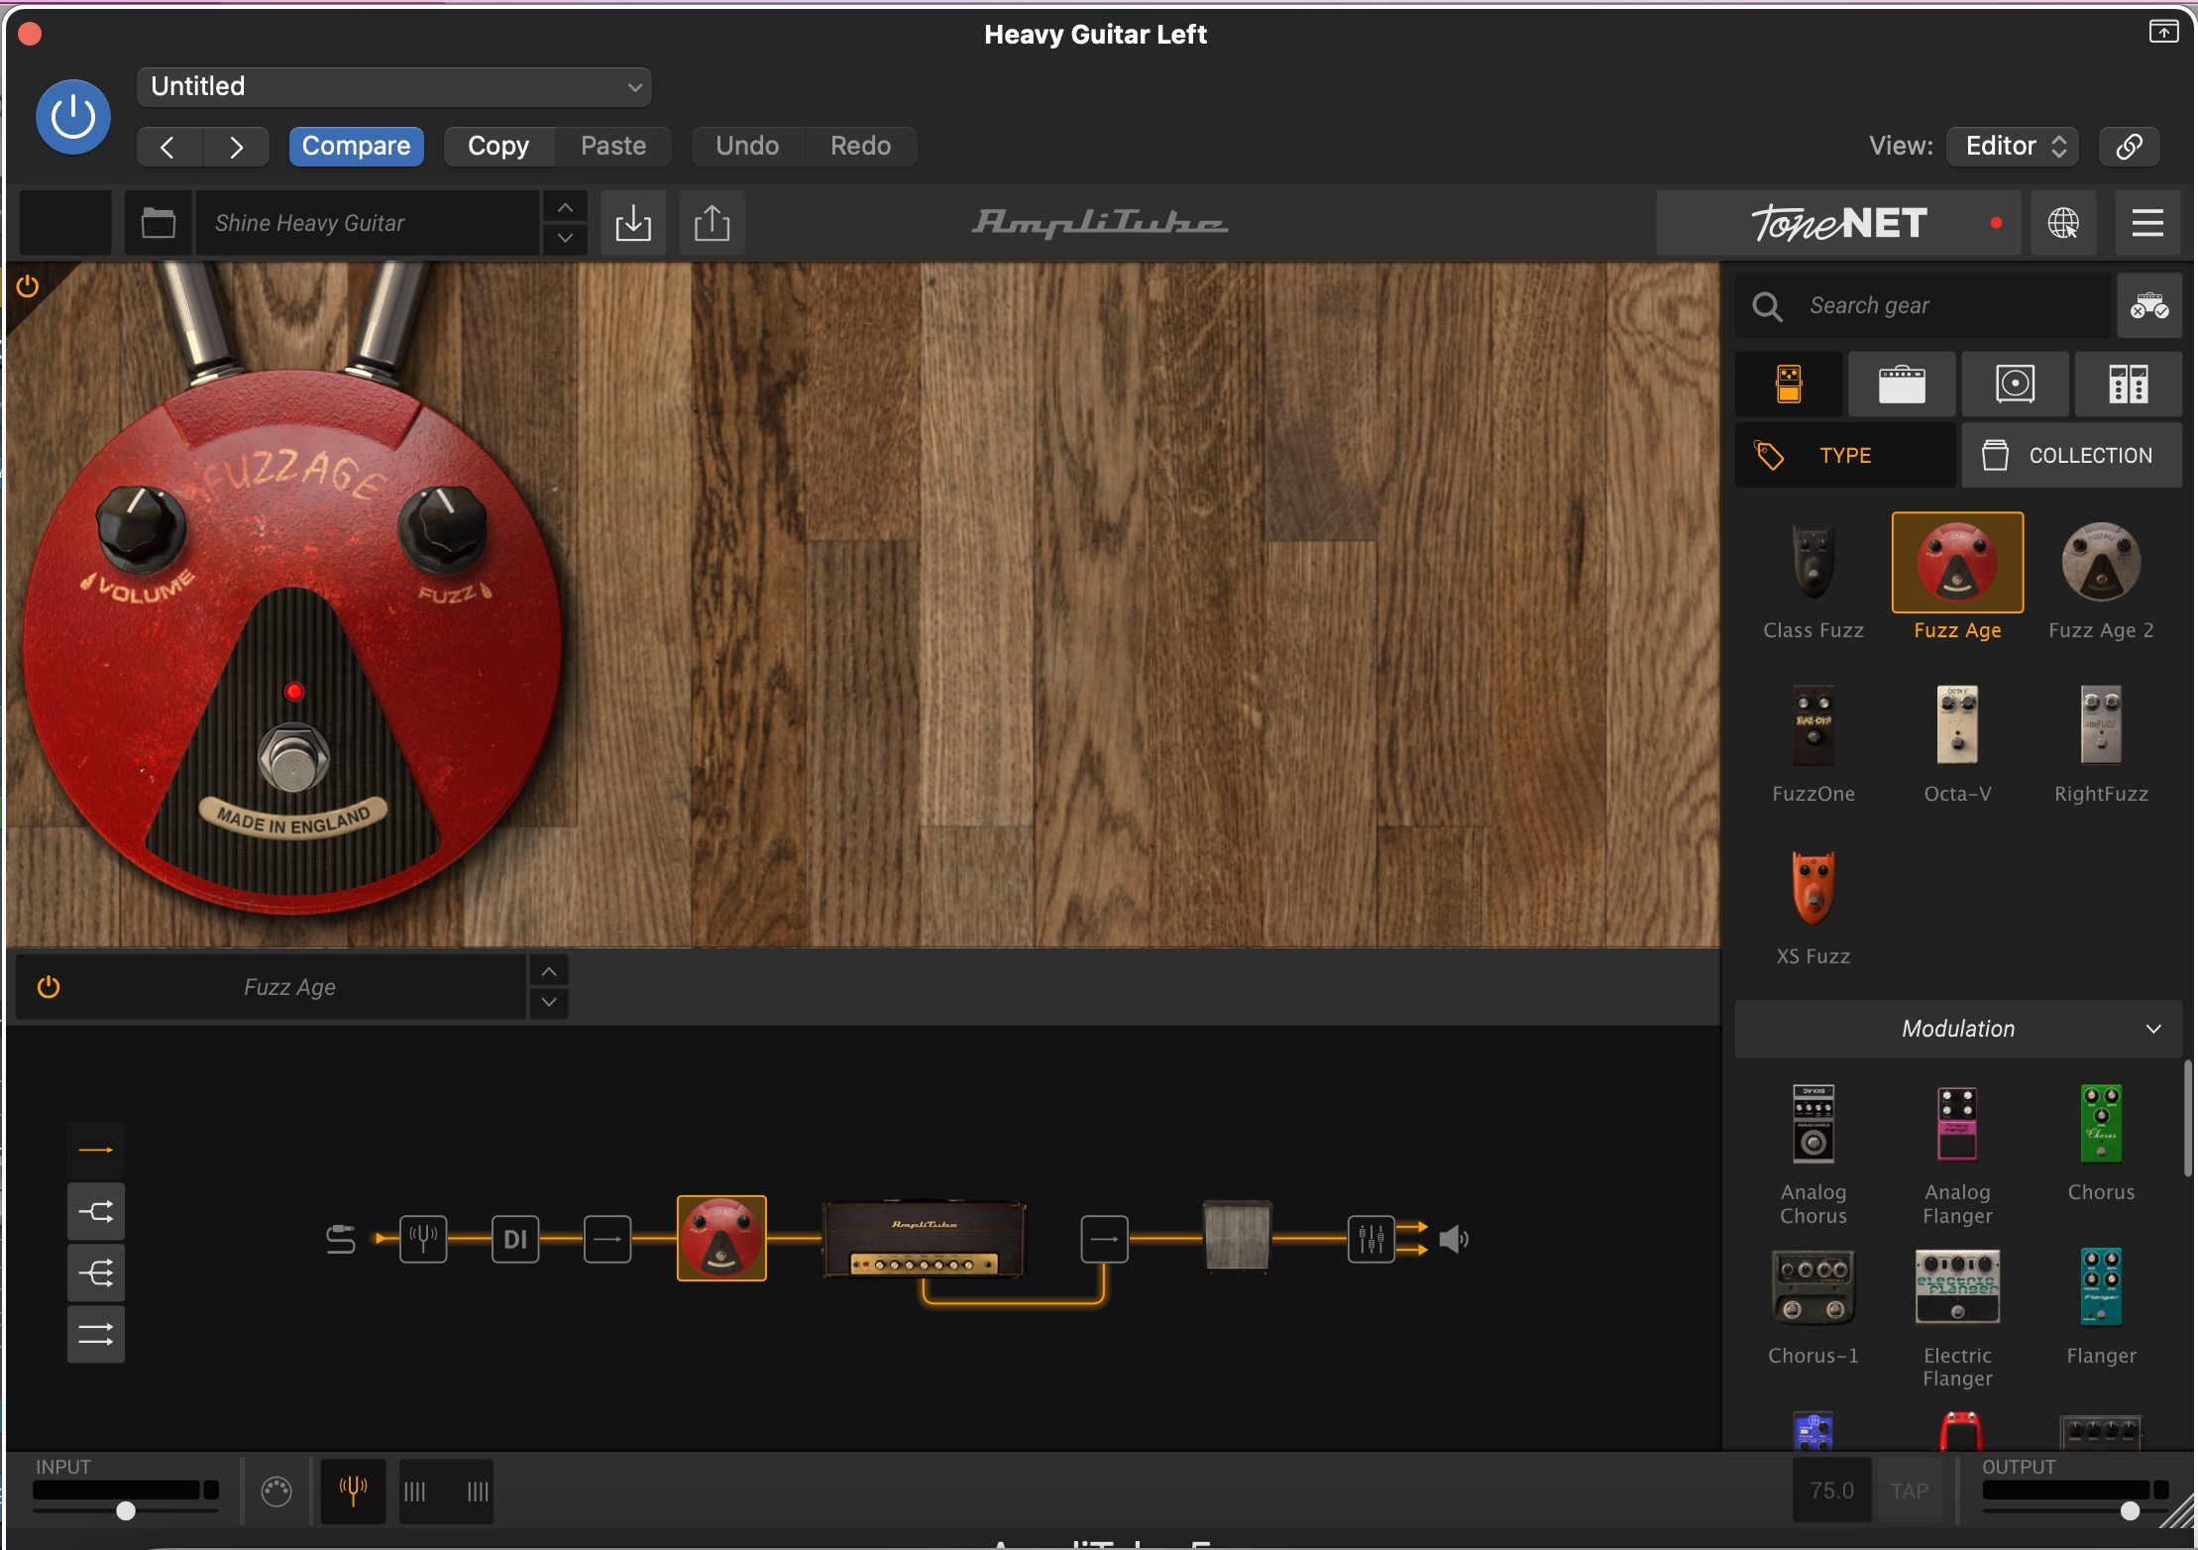Viewport: 2198px width, 1550px height.
Task: Select next gear with the Fuzz Age down arrow
Action: [x=549, y=1002]
